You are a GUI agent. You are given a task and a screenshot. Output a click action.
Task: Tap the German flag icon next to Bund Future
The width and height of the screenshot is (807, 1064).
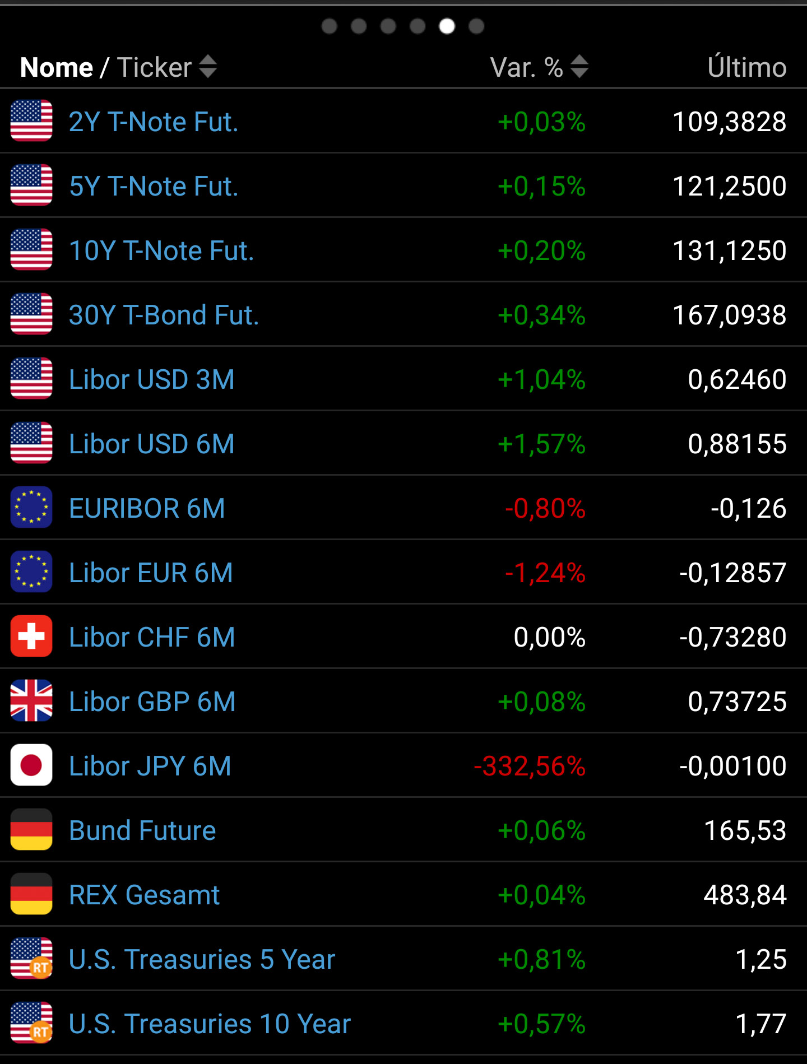[31, 830]
